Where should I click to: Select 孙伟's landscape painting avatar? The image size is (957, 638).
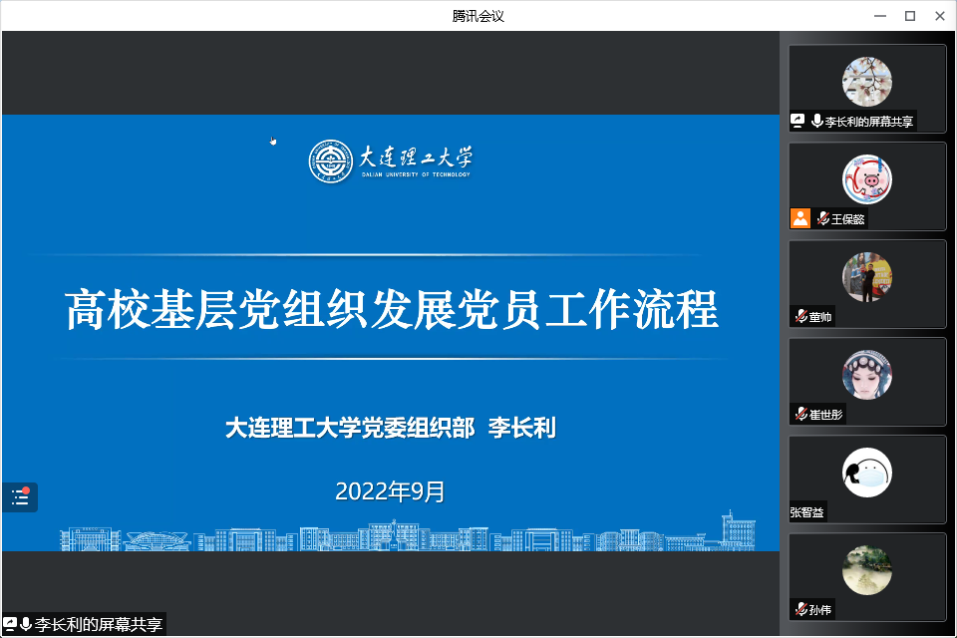pyautogui.click(x=866, y=570)
